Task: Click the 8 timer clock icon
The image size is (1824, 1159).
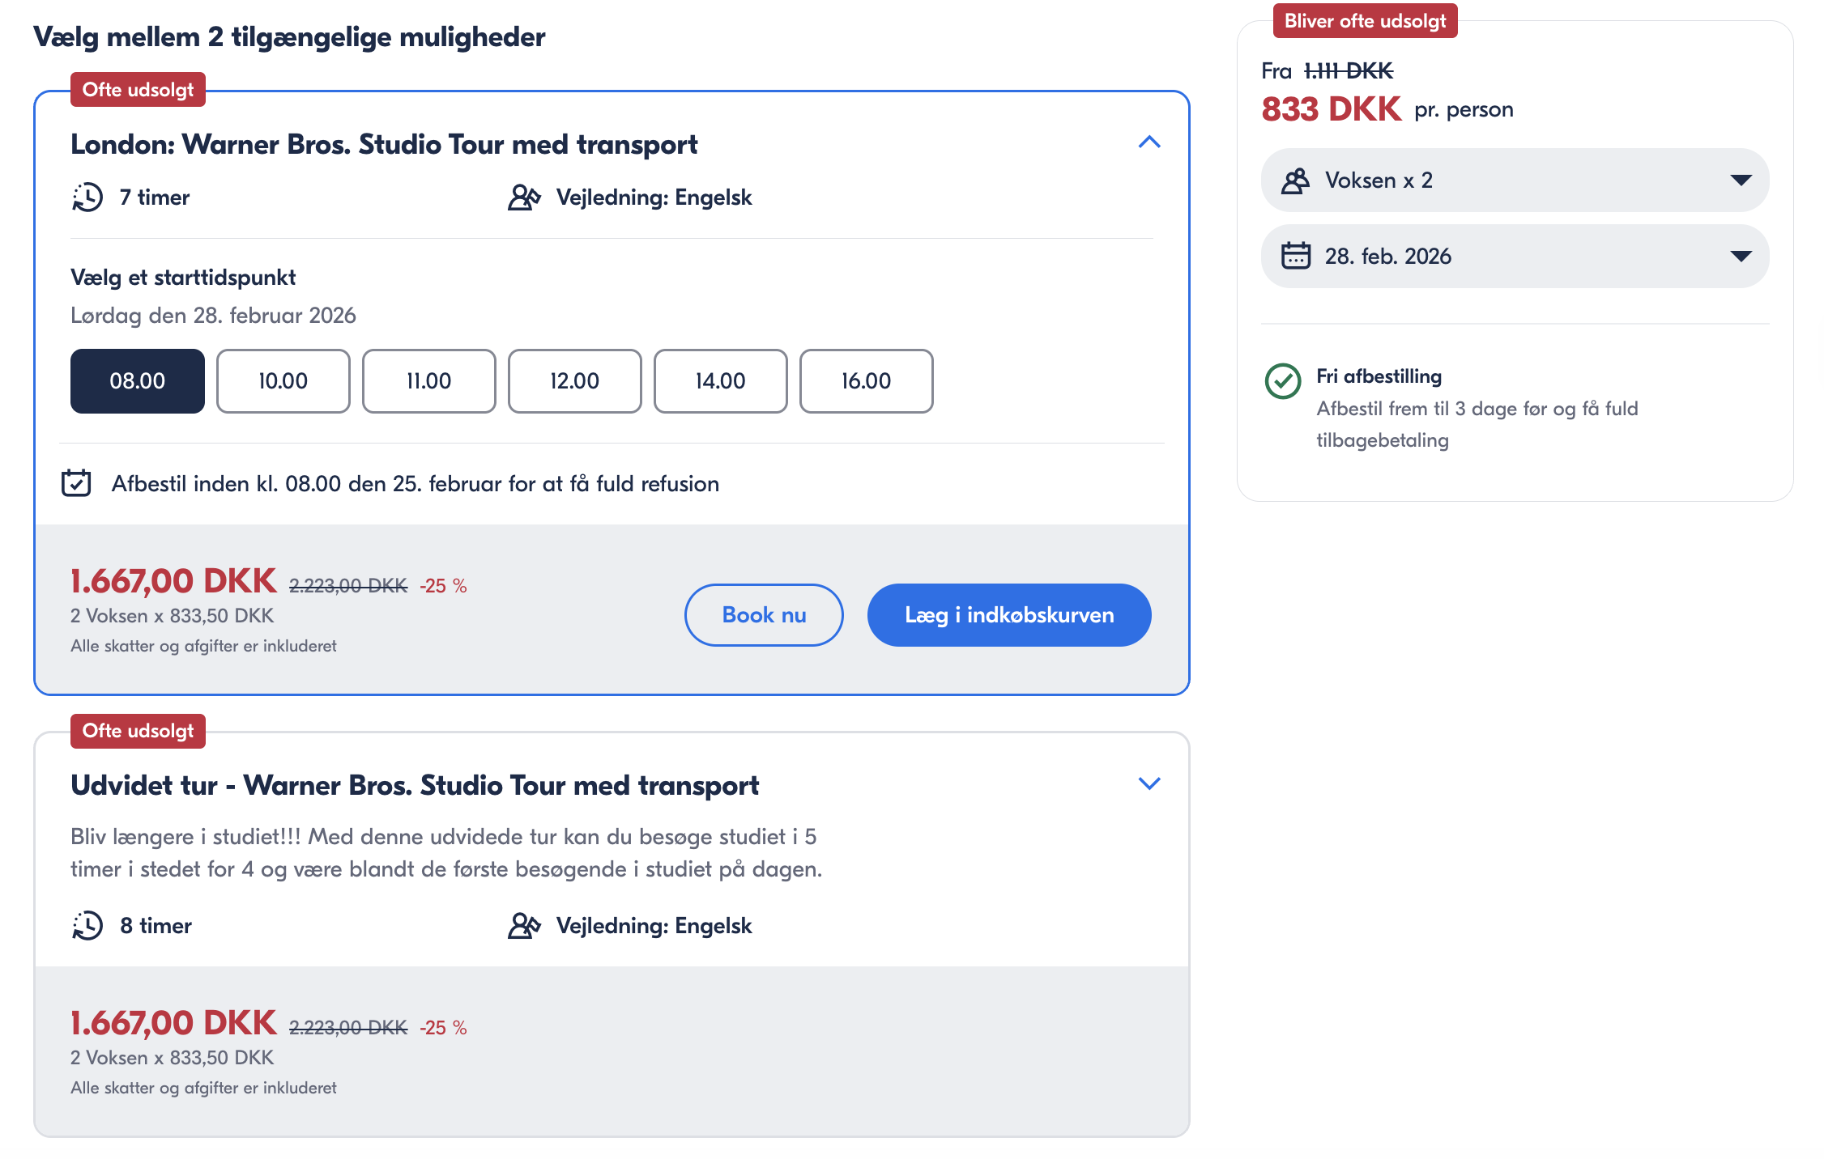Action: pos(87,925)
